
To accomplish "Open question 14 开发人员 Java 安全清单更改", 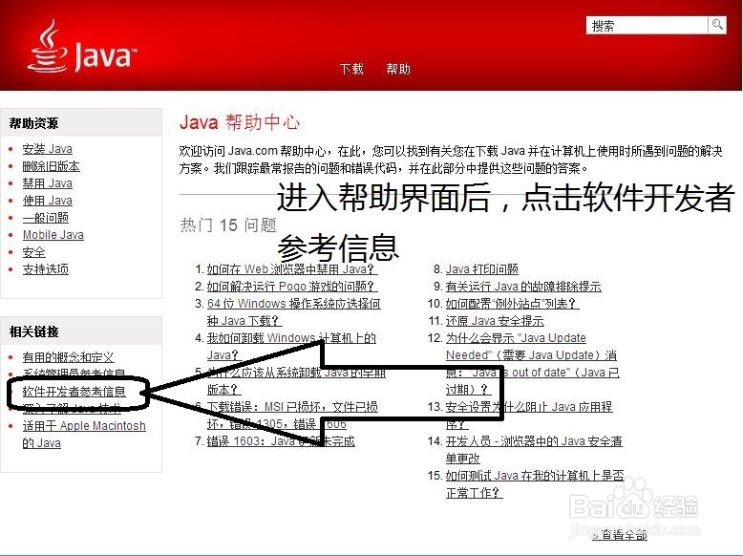I will pos(534,450).
